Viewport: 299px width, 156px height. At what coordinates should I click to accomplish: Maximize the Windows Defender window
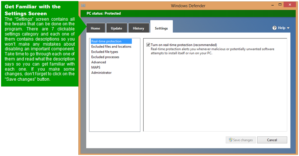pyautogui.click(x=280, y=5)
